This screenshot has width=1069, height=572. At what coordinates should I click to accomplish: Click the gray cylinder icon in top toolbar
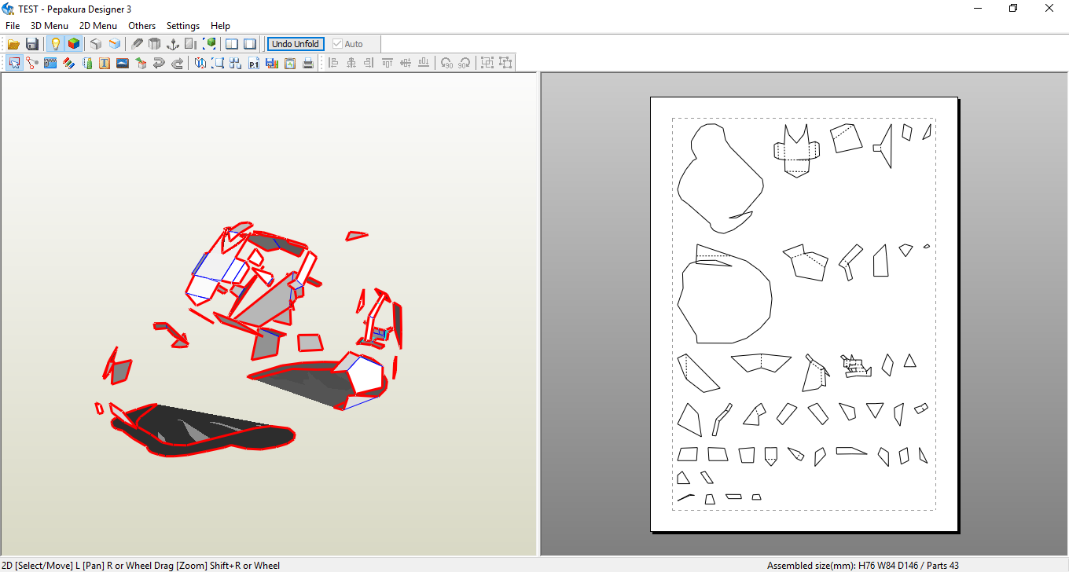[155, 44]
